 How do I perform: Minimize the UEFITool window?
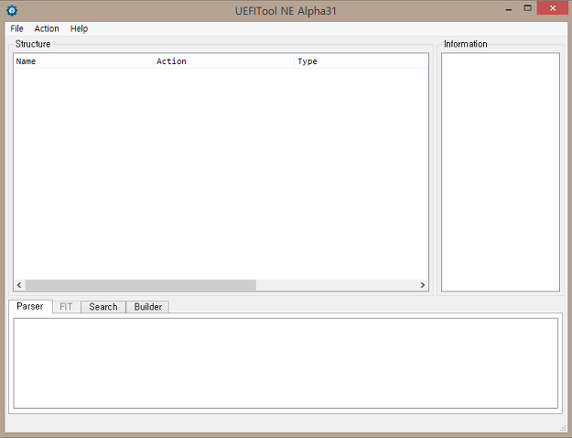point(509,9)
